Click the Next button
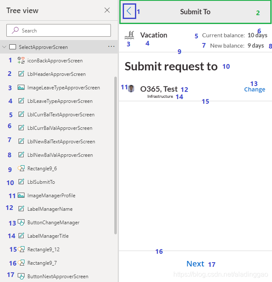The image size is (272, 282). click(x=195, y=263)
